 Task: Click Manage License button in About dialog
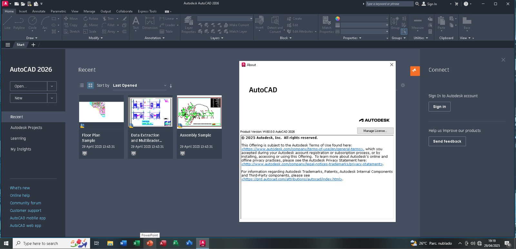coord(375,131)
